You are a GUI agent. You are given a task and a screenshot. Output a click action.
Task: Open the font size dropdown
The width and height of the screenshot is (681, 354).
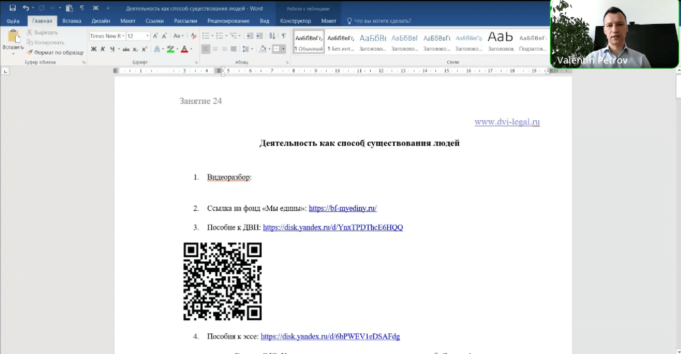tap(147, 36)
